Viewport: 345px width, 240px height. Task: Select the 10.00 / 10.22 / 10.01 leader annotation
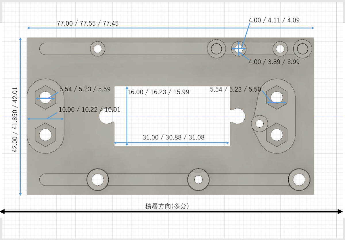(x=89, y=110)
